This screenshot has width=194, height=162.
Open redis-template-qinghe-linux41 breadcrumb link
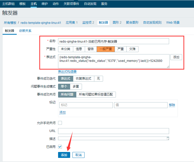pos(41,23)
